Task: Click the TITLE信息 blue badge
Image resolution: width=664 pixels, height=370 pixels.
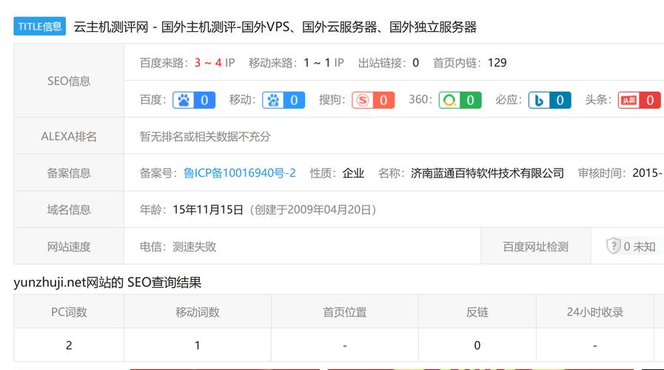Action: [x=39, y=26]
